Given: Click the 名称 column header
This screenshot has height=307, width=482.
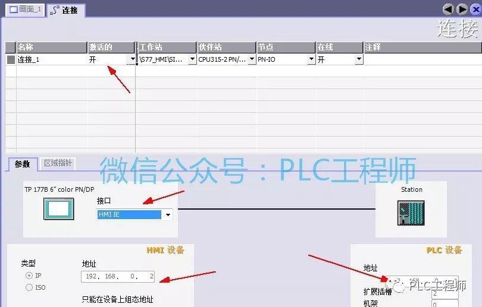Looking at the screenshot, I should point(51,47).
